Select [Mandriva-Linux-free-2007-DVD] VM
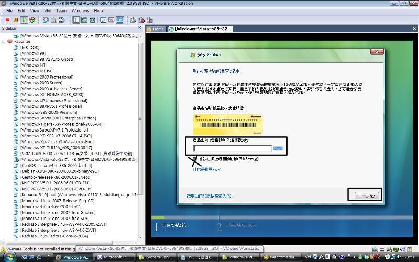419x262 pixels. point(51,206)
